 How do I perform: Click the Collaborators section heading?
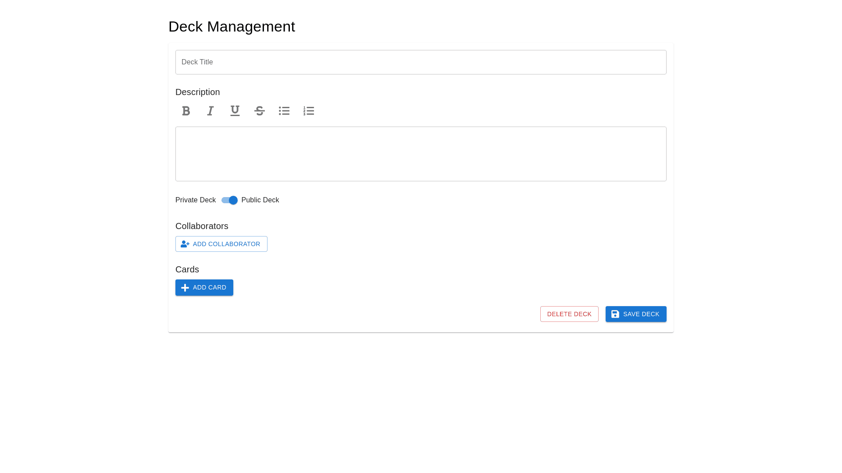(202, 226)
